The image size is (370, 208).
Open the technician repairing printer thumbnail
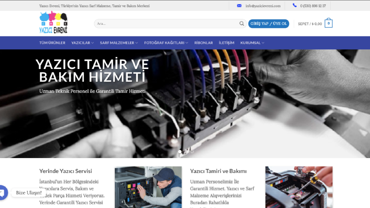(148, 187)
